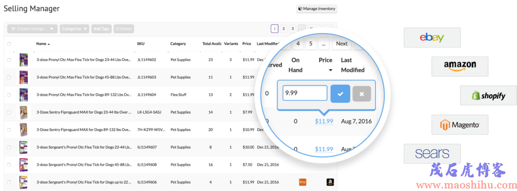Open product thumbnail for JL1149604
The image size is (517, 191).
(x=23, y=95)
